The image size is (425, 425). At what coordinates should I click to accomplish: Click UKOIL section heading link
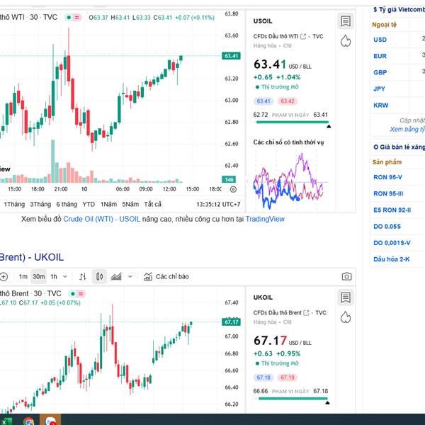32,257
